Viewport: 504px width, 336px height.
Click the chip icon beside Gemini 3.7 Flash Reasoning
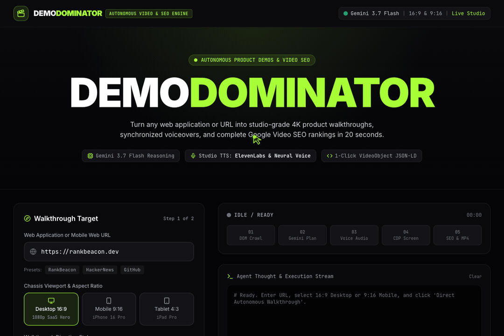pos(91,155)
